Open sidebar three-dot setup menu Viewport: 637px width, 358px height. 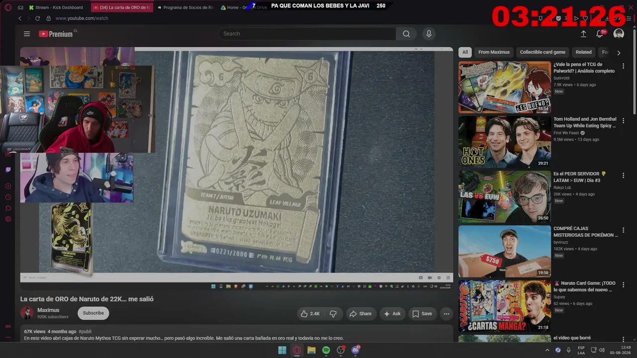point(8,338)
